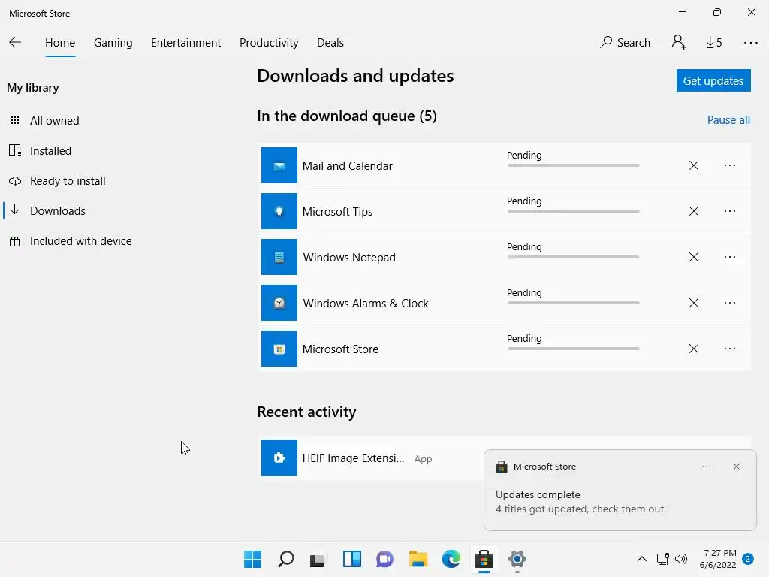This screenshot has width=769, height=577.
Task: Show hidden tray icons chevron
Action: [x=641, y=559]
